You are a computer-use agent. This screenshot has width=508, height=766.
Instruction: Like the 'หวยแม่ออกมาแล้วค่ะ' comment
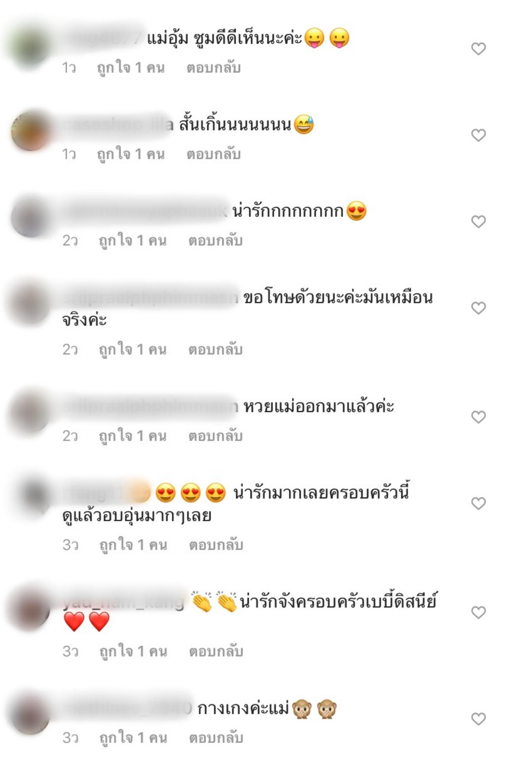click(478, 417)
